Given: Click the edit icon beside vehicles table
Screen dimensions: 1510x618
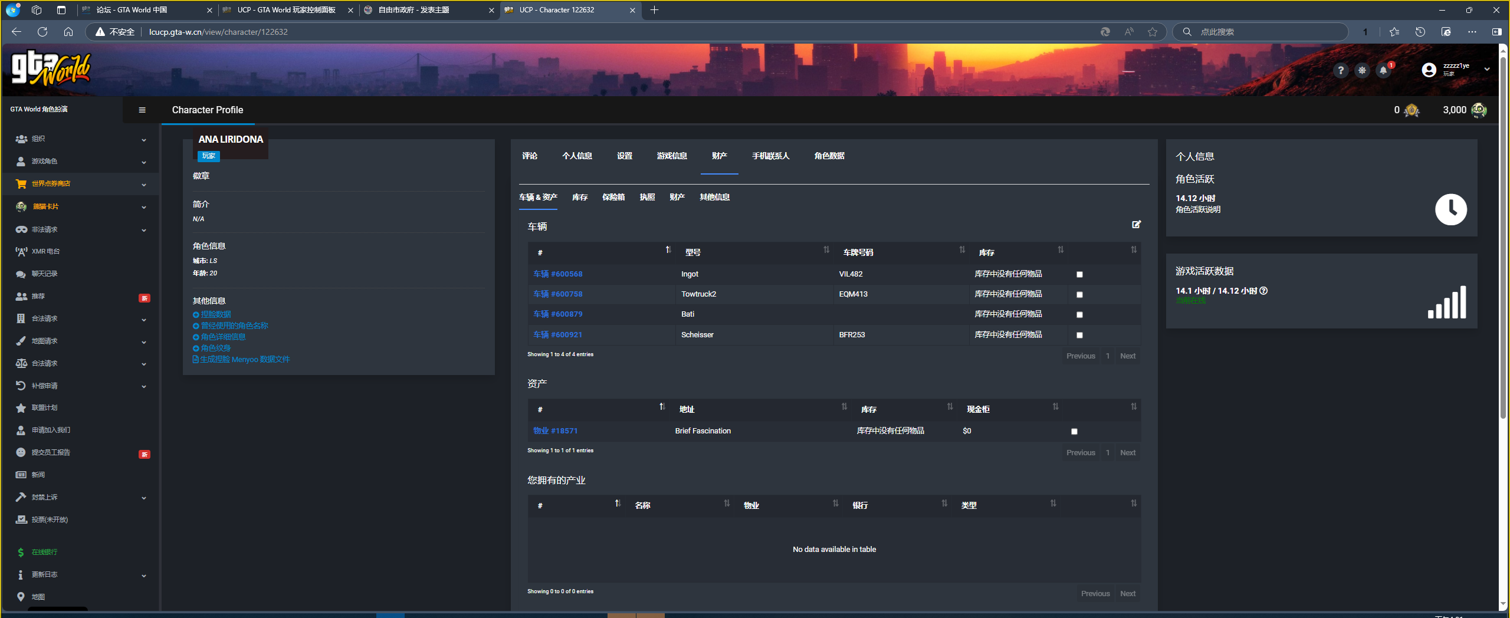Looking at the screenshot, I should (x=1136, y=225).
